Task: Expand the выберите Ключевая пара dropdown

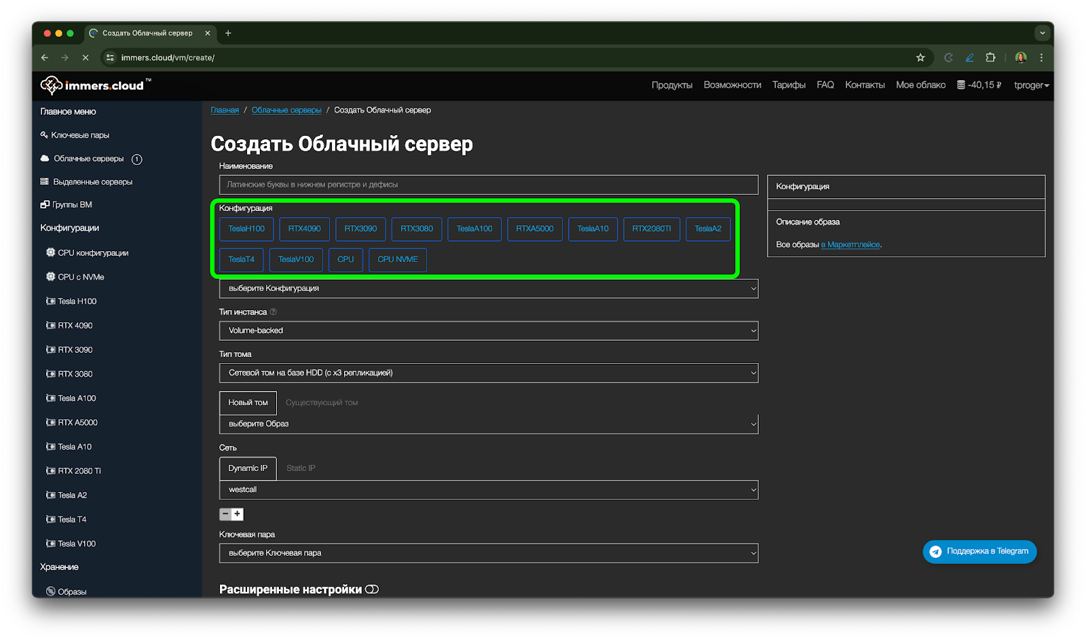Action: [489, 553]
